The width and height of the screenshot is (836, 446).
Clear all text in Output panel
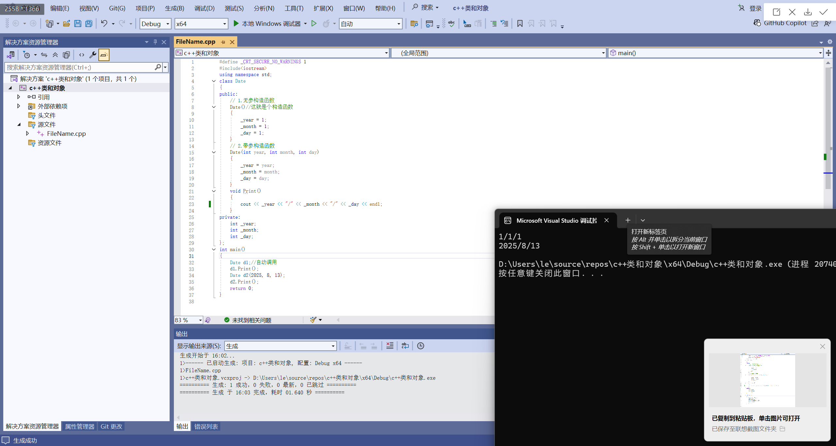coord(390,346)
